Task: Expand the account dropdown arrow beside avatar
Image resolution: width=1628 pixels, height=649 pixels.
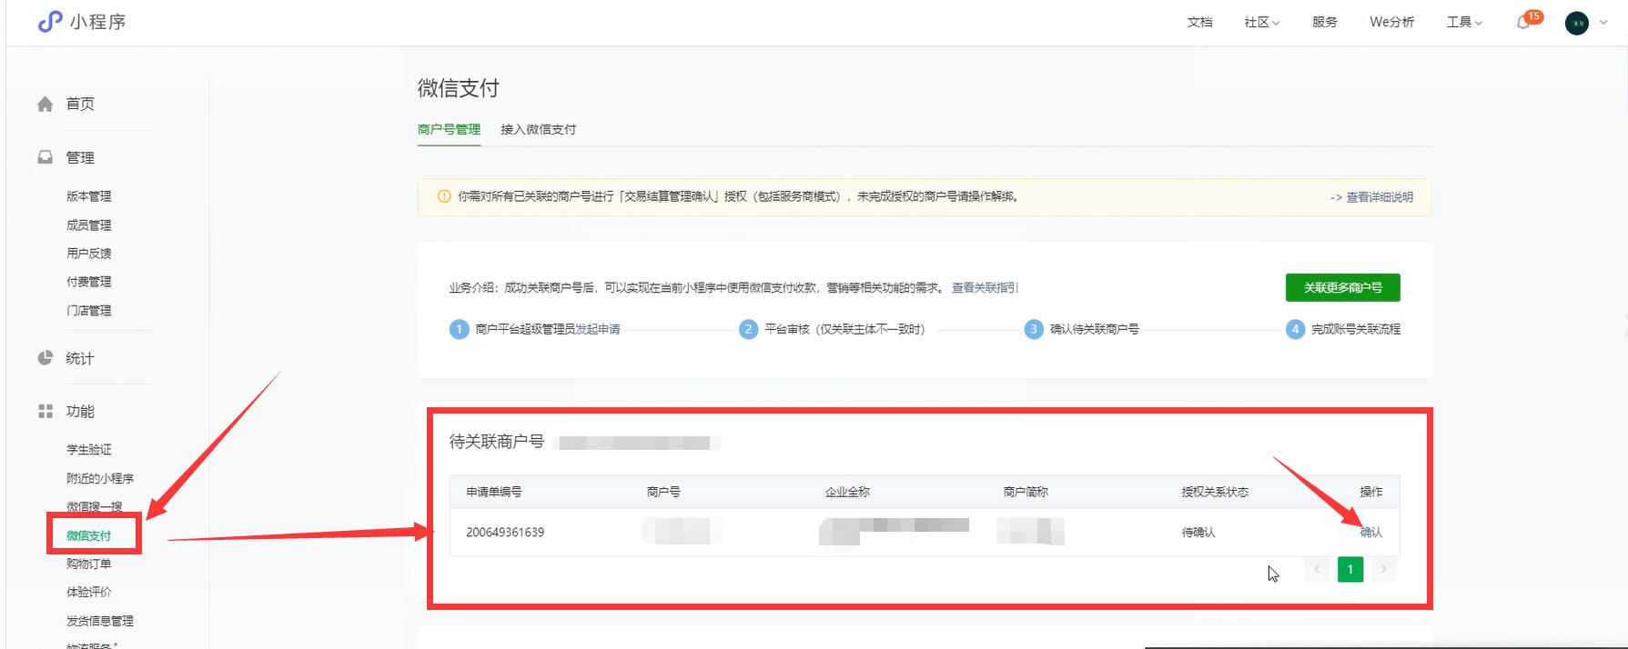Action: [x=1603, y=23]
